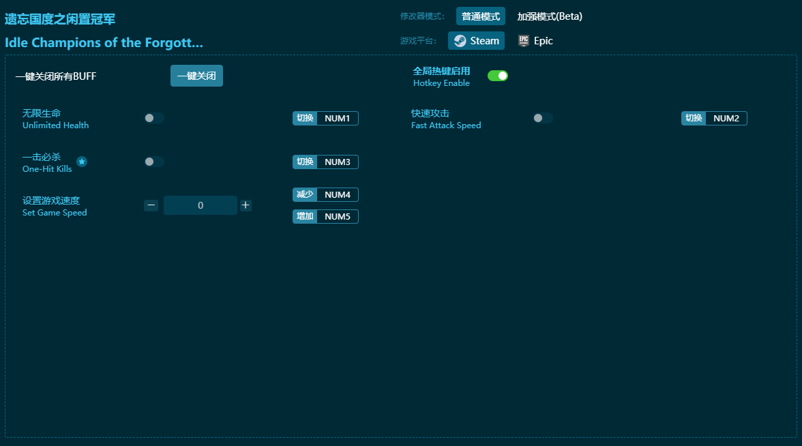Image resolution: width=802 pixels, height=446 pixels.
Task: Click the 一键关闭 button to disable all buffs
Action: [196, 76]
